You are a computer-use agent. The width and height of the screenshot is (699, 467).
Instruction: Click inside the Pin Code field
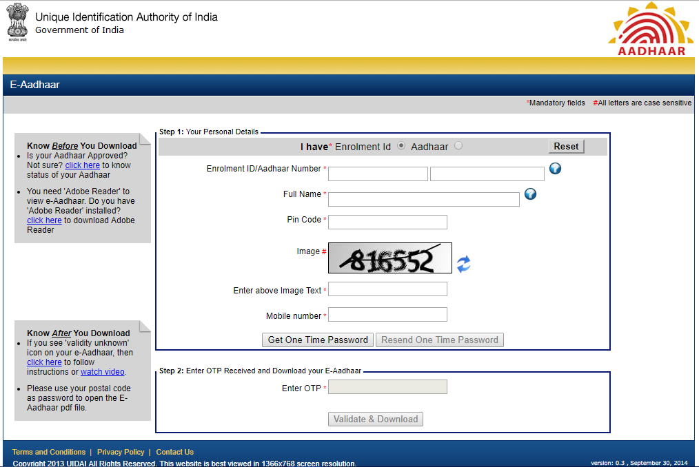[x=387, y=222]
